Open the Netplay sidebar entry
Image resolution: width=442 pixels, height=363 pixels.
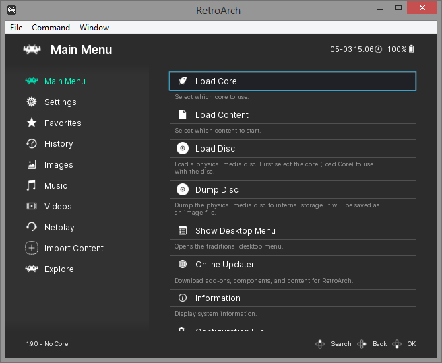click(59, 227)
